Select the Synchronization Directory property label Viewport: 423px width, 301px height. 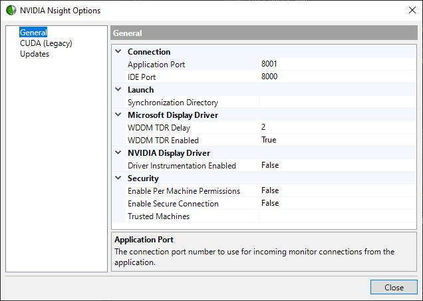point(173,103)
